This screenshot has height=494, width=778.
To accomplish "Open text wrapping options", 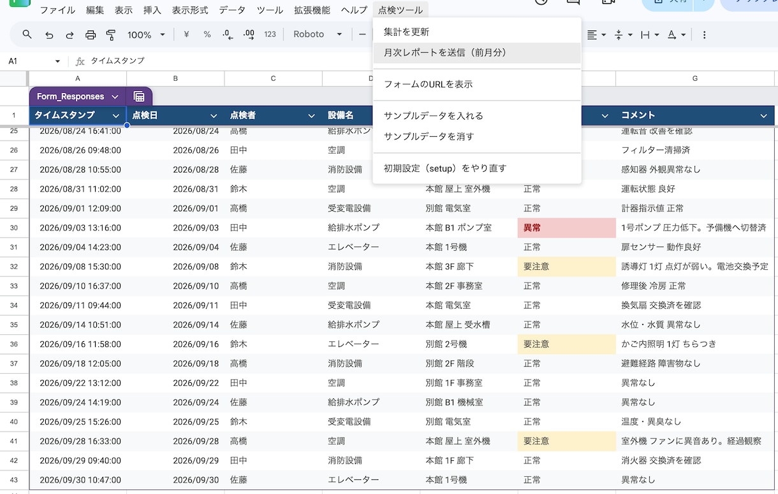I will [x=649, y=34].
